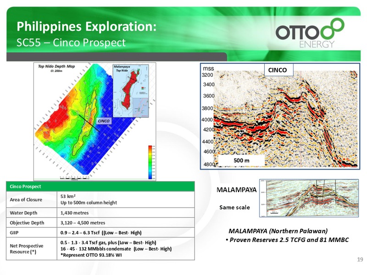Click the '0.9 – 2.4 – 6.3 Tscf' value
Screen dimensions: 367x275
tap(101, 233)
